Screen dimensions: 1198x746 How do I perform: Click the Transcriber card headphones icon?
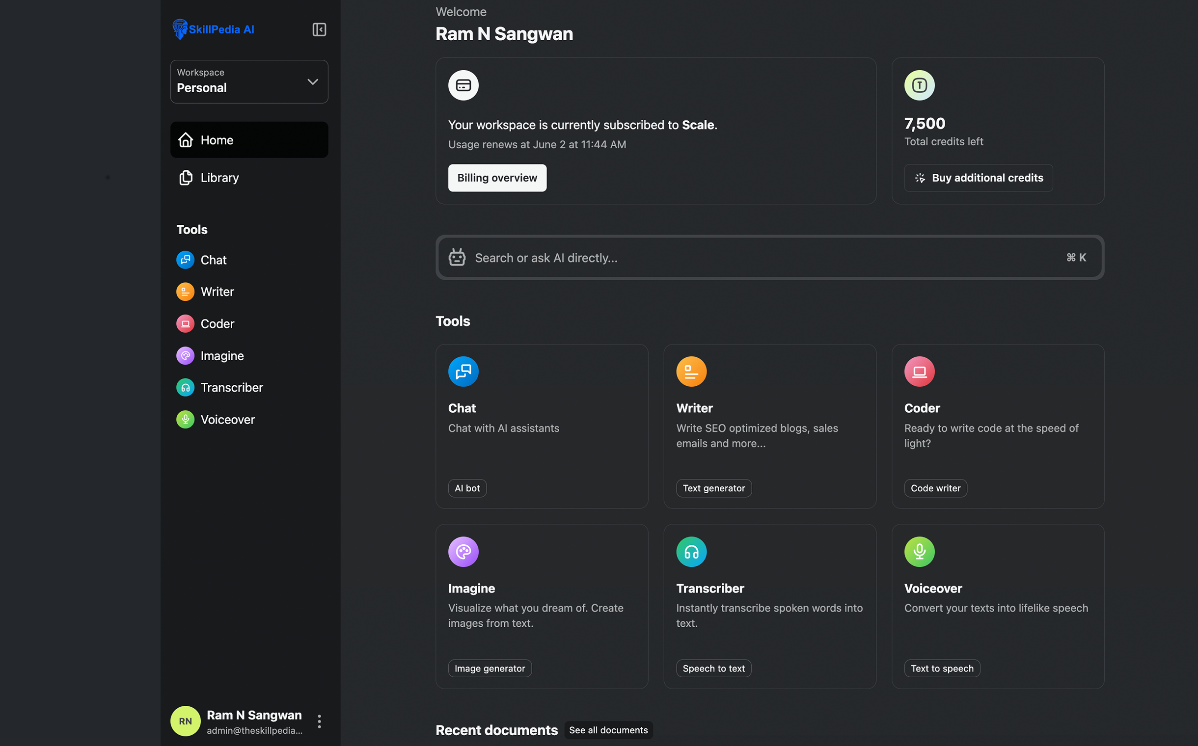point(691,552)
